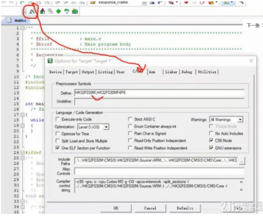Switch to the Linker tab
The height and width of the screenshot is (216, 263).
pos(171,72)
